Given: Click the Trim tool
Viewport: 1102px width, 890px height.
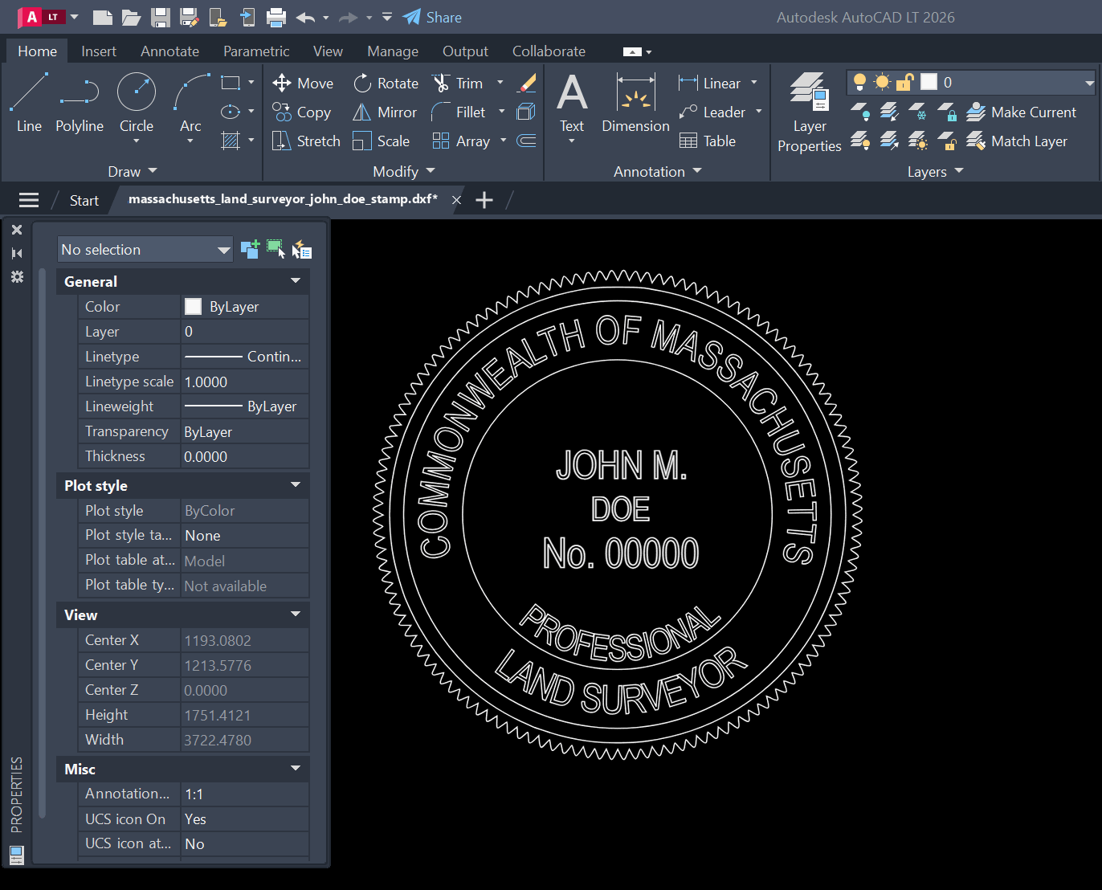Looking at the screenshot, I should click(x=458, y=84).
